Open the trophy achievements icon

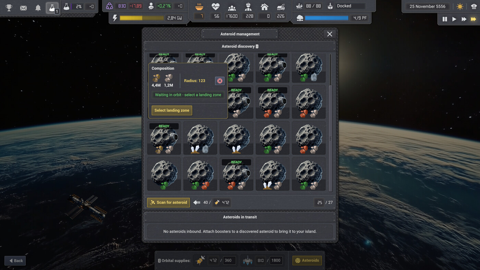click(9, 8)
